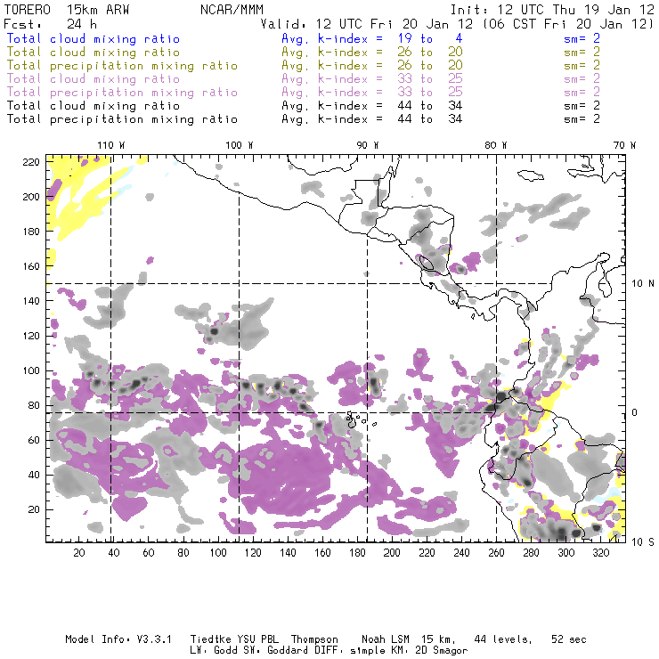Image resolution: width=659 pixels, height=659 pixels.
Task: Select the olive 'Total cloud mixing ratio' legend entry
Action: (94, 53)
